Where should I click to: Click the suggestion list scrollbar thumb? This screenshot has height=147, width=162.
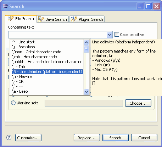click(86, 49)
